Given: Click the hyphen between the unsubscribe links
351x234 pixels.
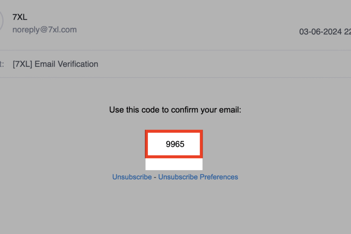Looking at the screenshot, I should coord(155,177).
